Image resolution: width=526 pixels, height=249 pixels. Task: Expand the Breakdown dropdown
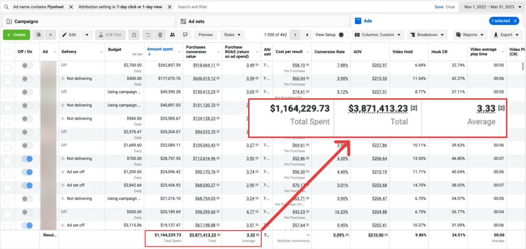tap(427, 35)
